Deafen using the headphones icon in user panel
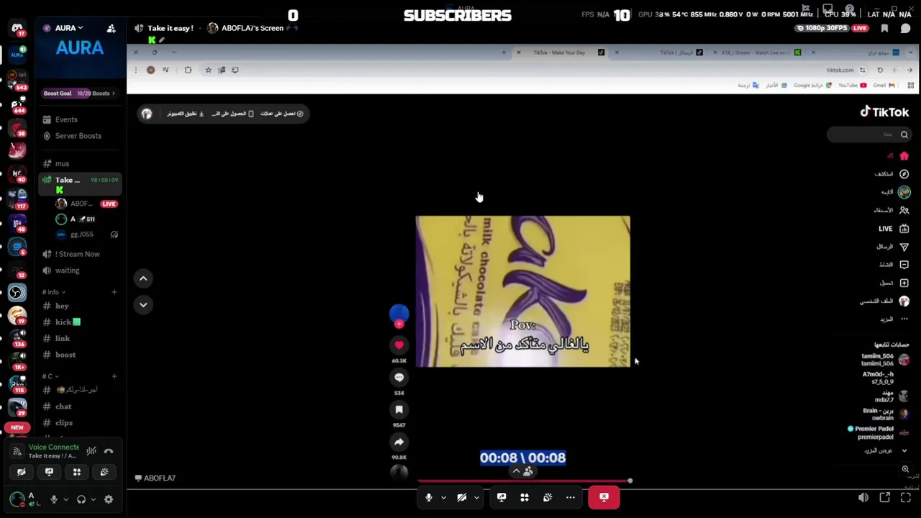The image size is (921, 518). [x=81, y=499]
